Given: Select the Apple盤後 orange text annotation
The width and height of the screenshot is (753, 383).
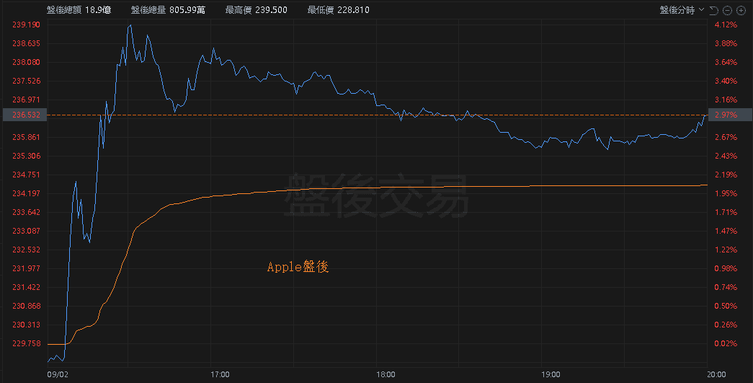Looking at the screenshot, I should click(x=298, y=267).
